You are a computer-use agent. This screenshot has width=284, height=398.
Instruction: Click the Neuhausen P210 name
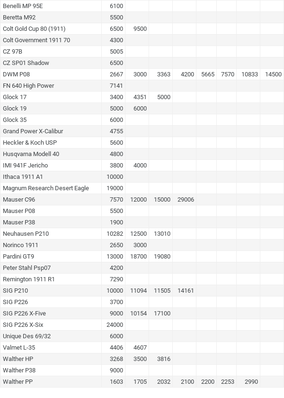26,234
